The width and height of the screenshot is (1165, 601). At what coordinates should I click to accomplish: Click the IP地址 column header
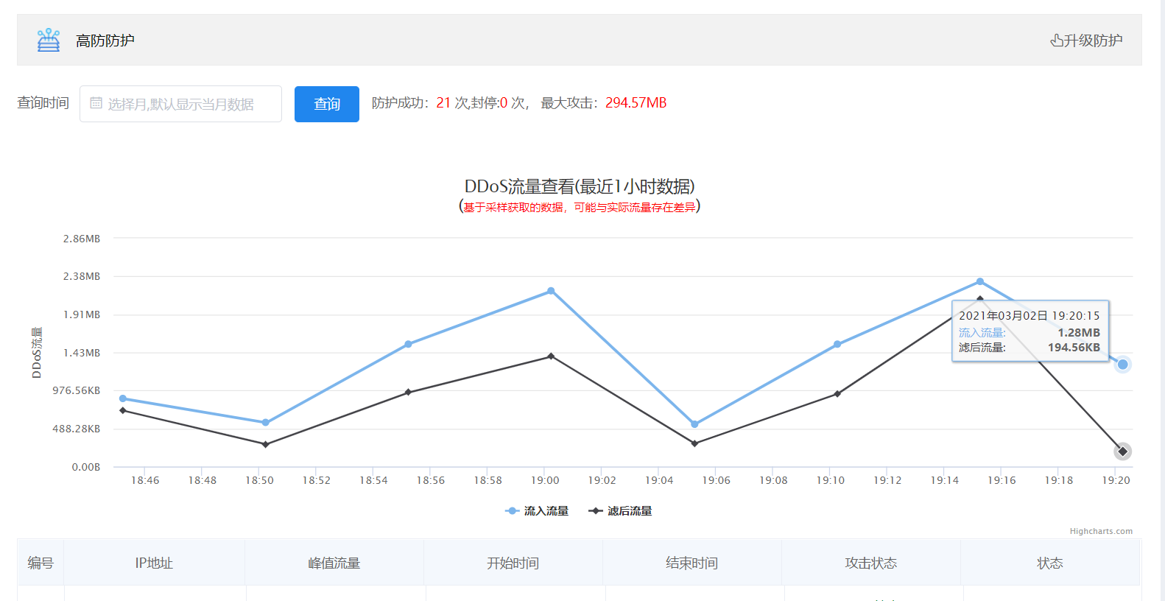tap(154, 563)
